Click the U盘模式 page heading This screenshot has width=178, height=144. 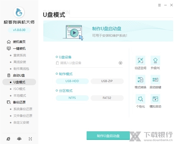[x=54, y=15]
